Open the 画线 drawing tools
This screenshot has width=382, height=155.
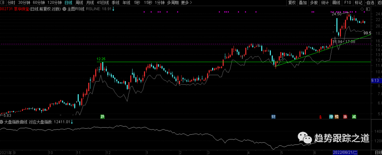336,2
